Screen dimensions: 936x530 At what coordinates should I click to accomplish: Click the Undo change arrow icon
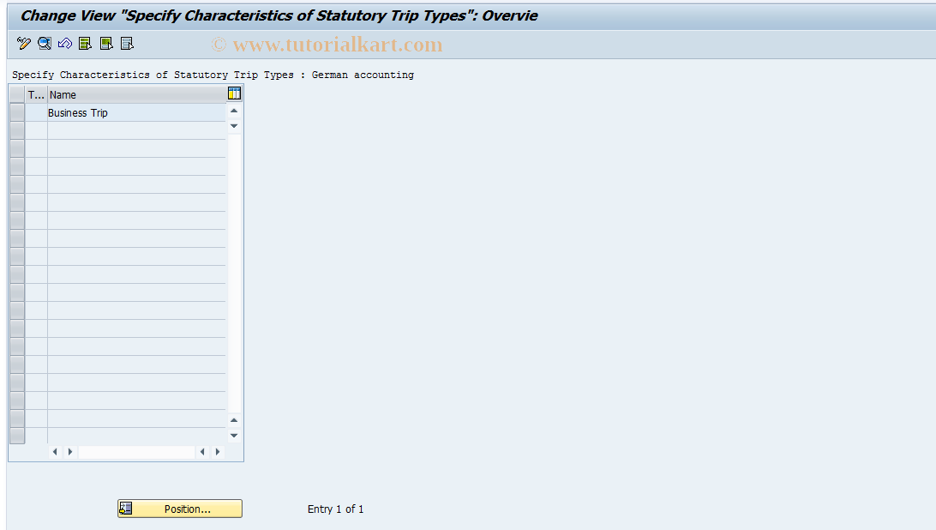pos(65,43)
